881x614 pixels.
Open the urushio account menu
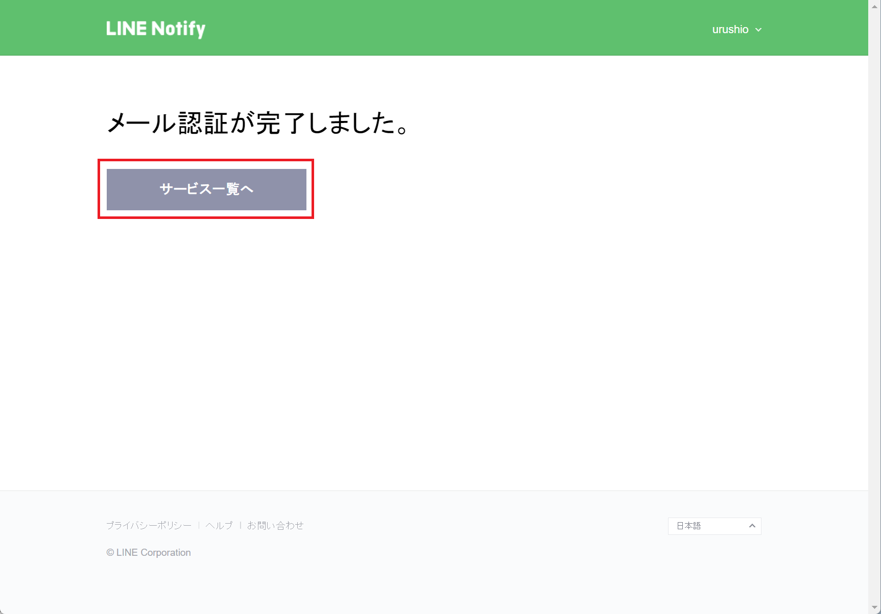pos(737,30)
